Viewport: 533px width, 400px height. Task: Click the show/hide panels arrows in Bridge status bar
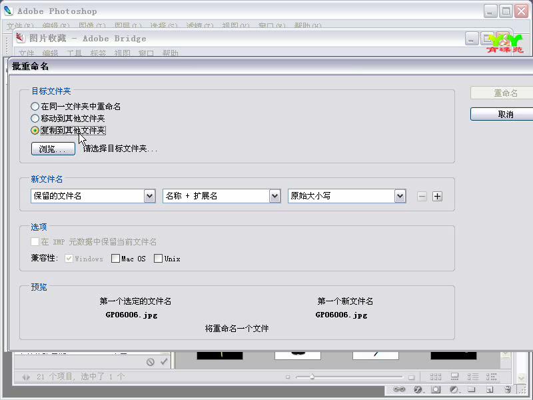(26, 377)
